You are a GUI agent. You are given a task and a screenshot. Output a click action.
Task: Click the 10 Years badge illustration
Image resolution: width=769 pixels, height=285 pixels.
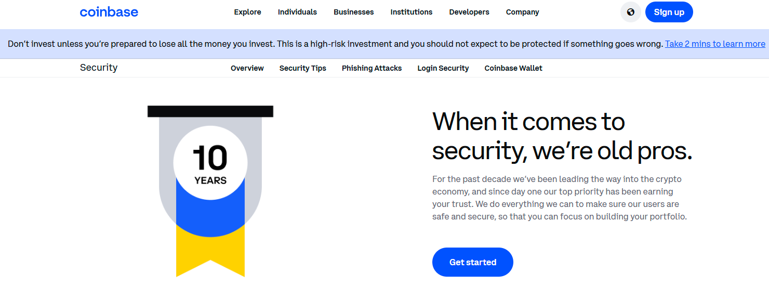(210, 191)
